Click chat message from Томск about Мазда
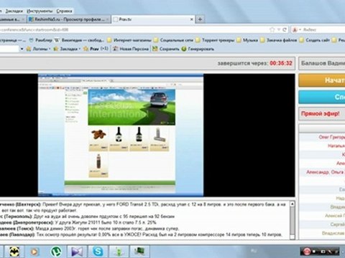 pyautogui.click(x=89, y=229)
